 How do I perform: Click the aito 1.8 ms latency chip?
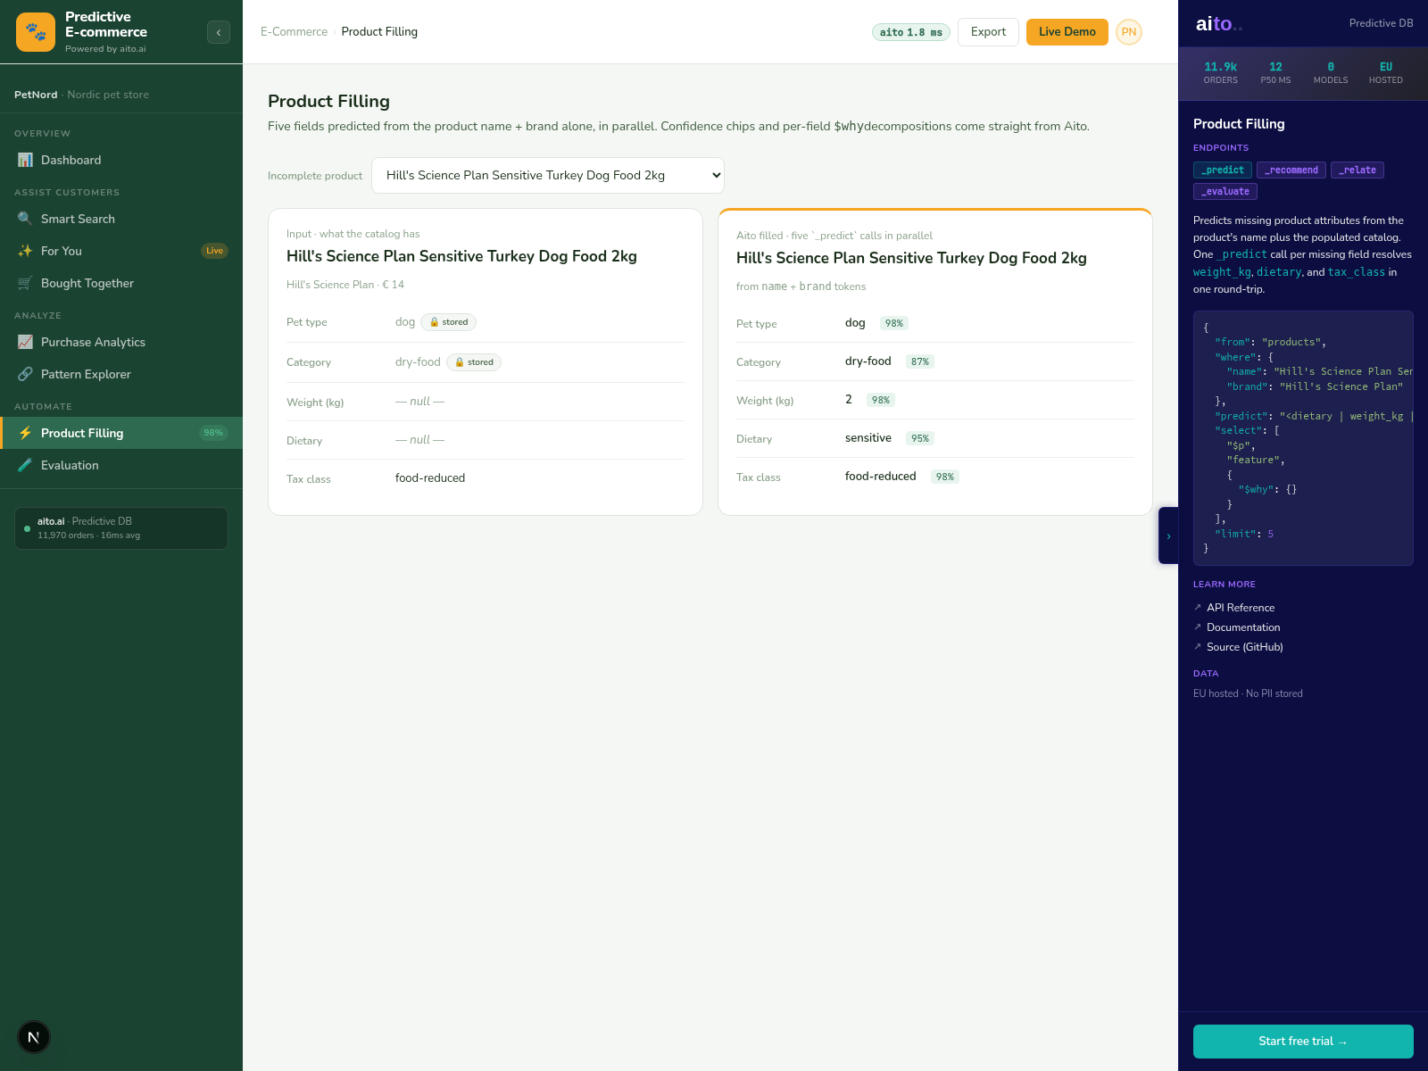(910, 32)
